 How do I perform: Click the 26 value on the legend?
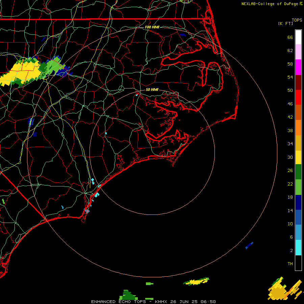[x=290, y=171]
